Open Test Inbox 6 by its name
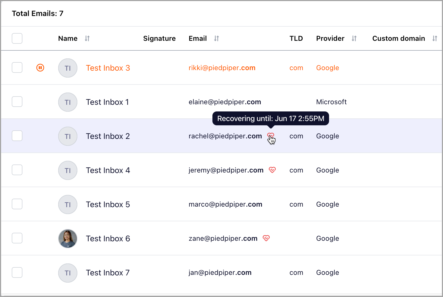443x297 pixels. click(x=108, y=239)
